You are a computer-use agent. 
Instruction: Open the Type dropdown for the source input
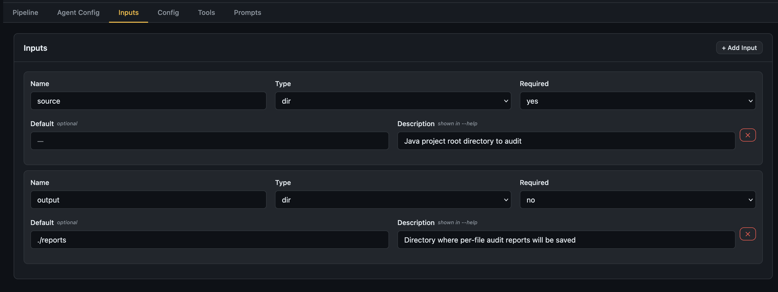click(392, 101)
